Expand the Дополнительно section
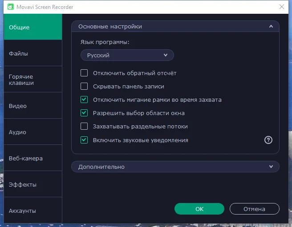Screen dimensions: 292x227 tap(175, 167)
